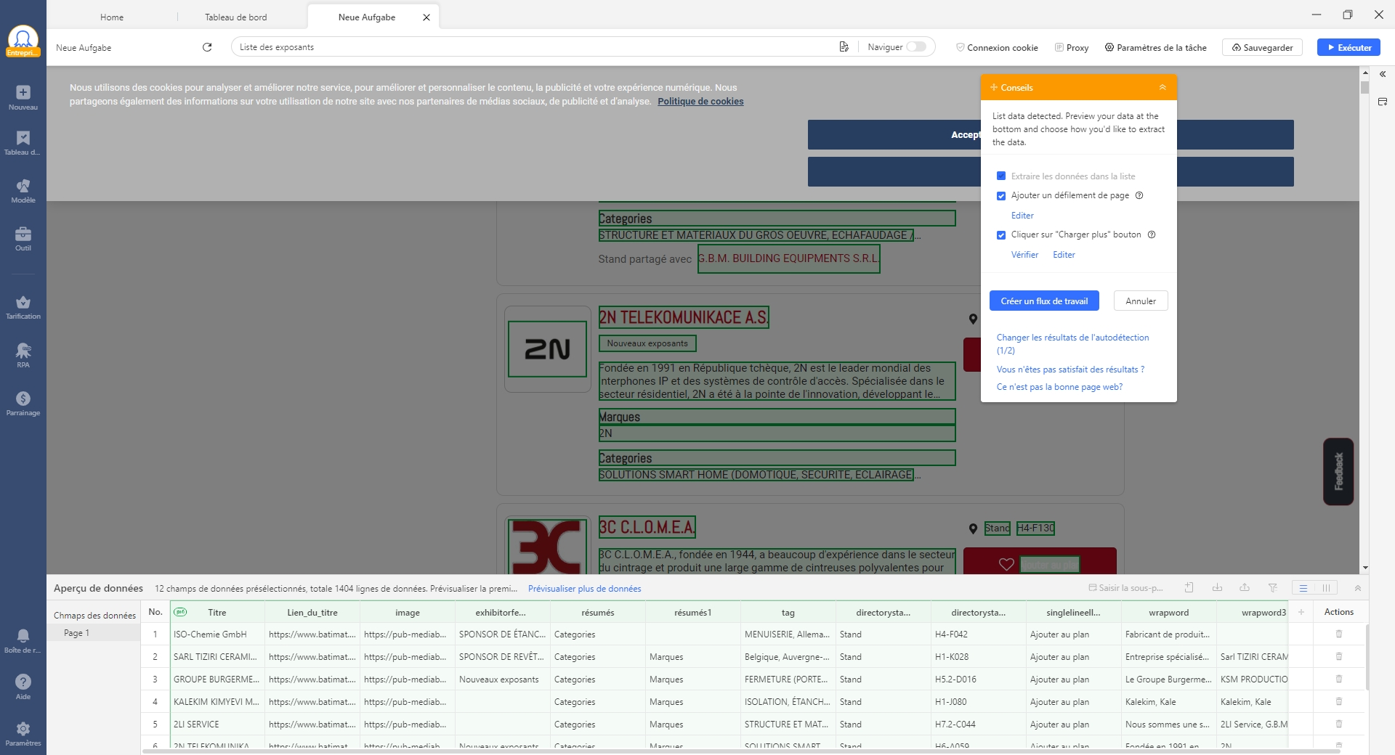This screenshot has height=755, width=1395.
Task: Collapse the Conseils panel with double chevron
Action: [1162, 87]
